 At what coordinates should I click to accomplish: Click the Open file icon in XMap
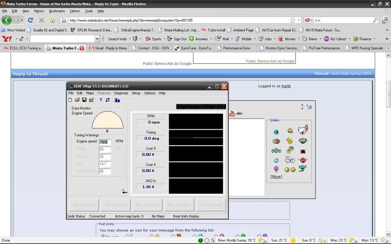pos(77,100)
